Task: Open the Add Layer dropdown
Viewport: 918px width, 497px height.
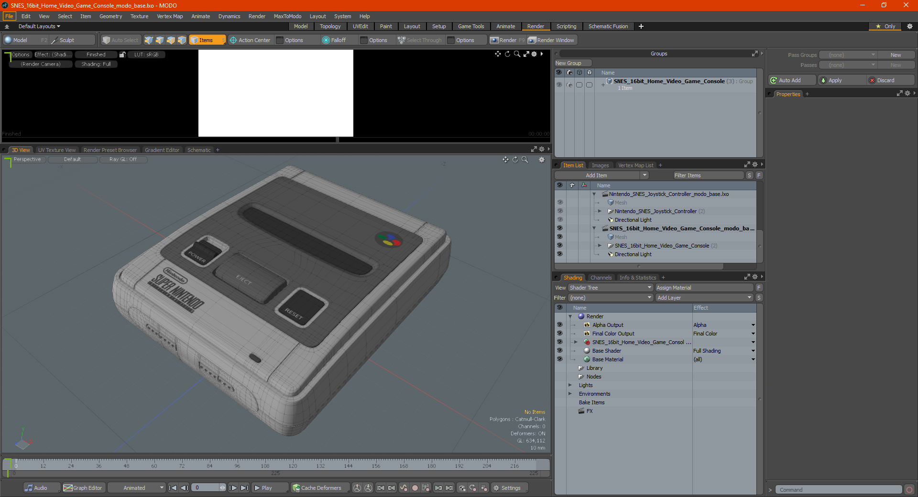Action: point(704,298)
